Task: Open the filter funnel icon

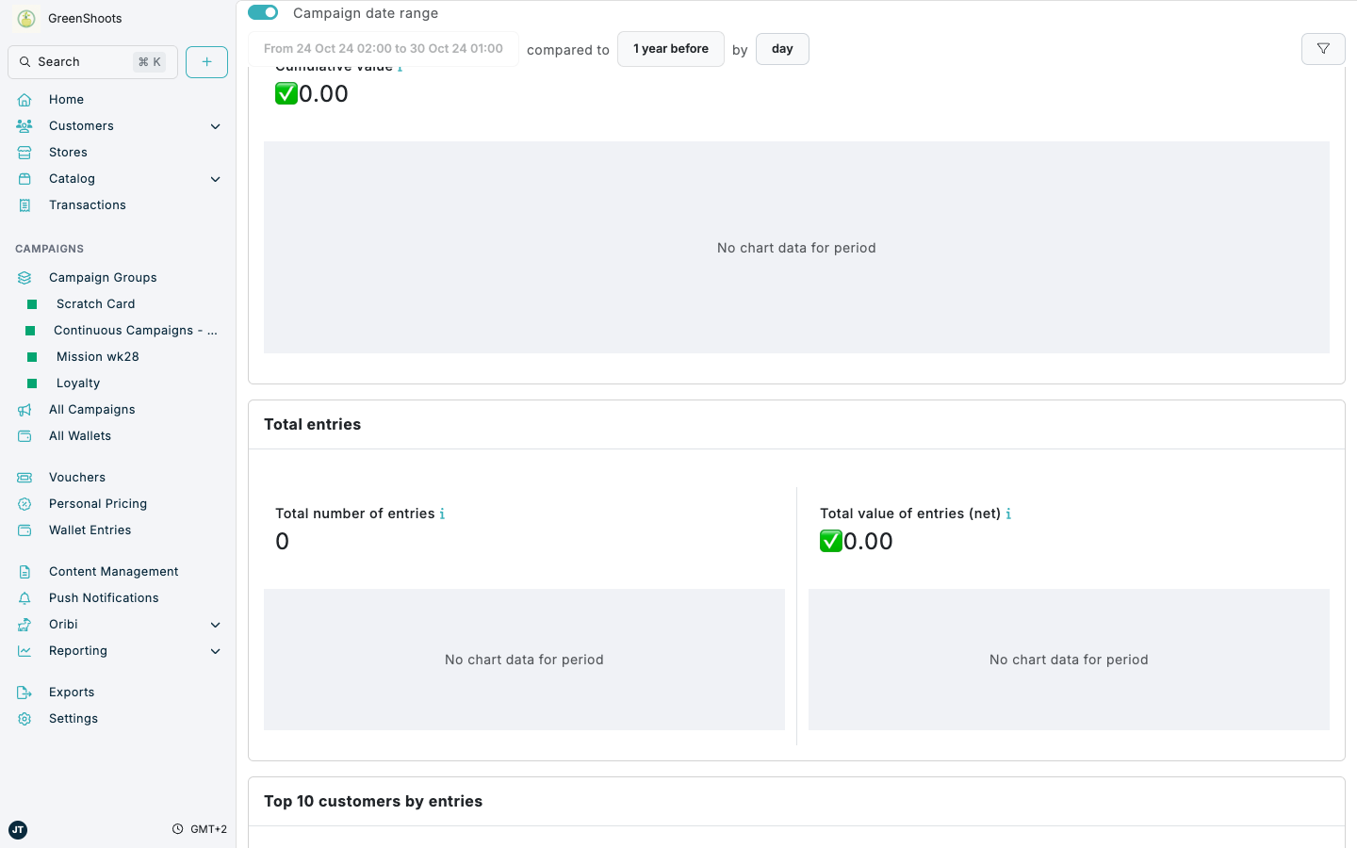Action: [x=1323, y=49]
